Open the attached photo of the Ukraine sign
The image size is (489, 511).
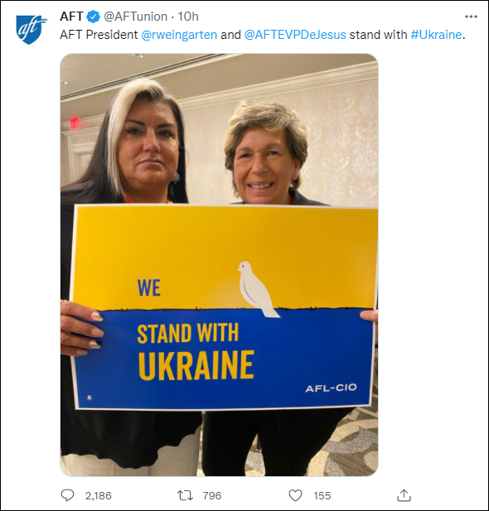click(219, 265)
